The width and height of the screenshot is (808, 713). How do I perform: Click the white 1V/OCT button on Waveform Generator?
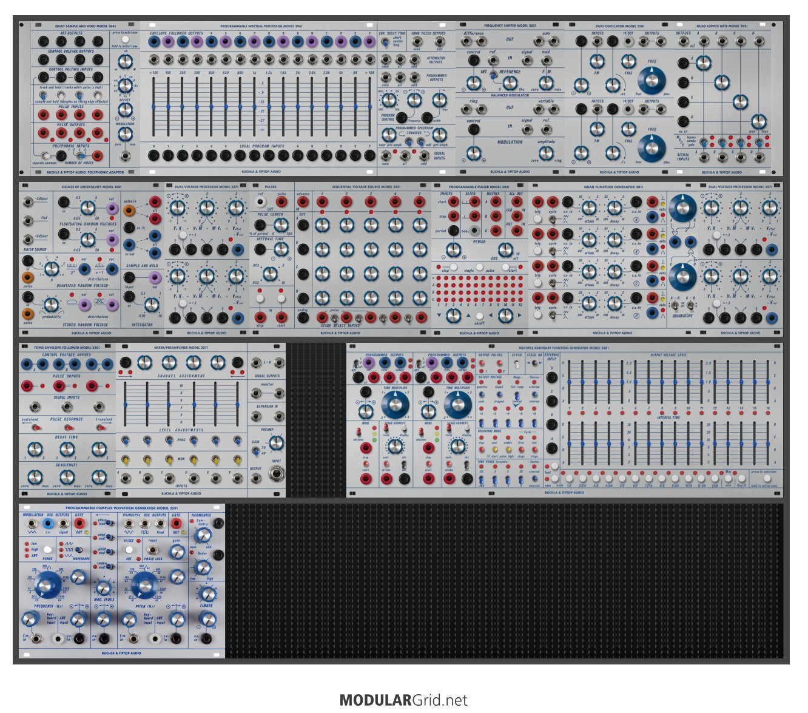pos(129,550)
